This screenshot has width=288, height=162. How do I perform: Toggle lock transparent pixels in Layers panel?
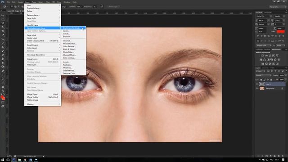coord(261,80)
